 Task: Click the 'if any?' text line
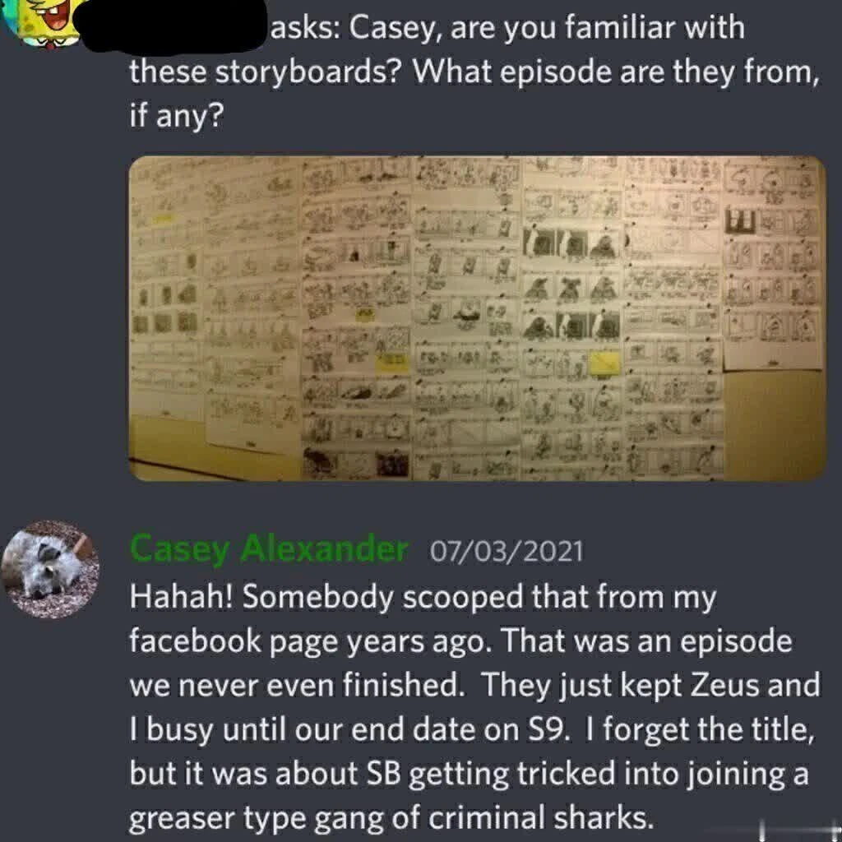pos(177,117)
